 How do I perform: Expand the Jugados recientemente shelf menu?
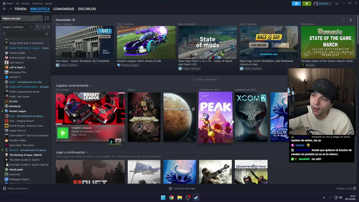click(x=91, y=86)
